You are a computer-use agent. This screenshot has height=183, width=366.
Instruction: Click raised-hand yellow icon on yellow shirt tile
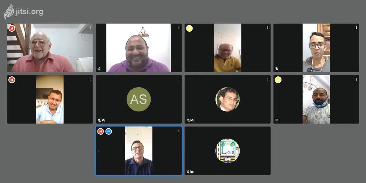point(189,28)
